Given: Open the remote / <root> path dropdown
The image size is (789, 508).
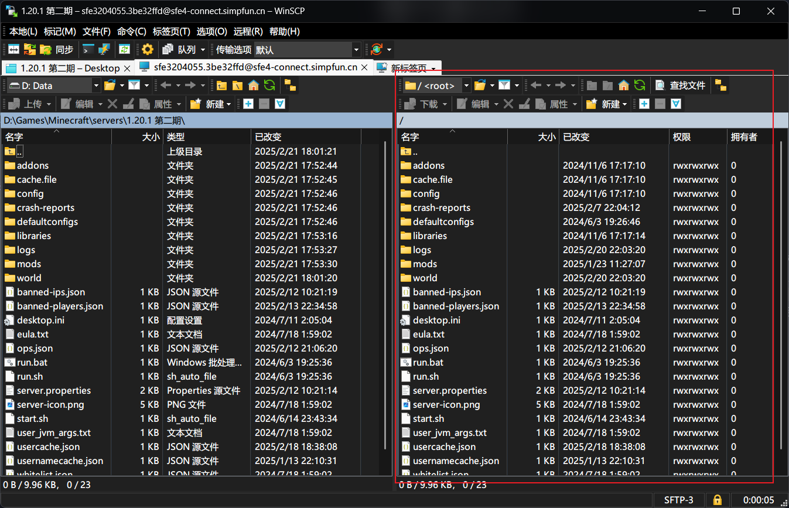Looking at the screenshot, I should pos(466,86).
